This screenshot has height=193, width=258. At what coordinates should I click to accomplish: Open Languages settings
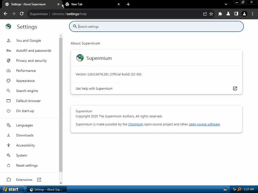pos(24,125)
